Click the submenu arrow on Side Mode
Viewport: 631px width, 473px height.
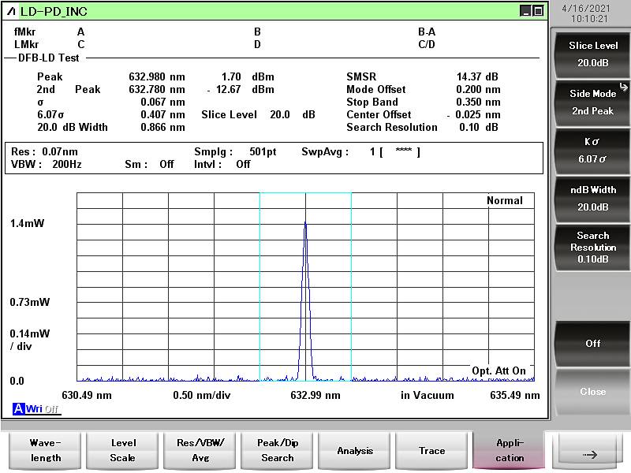623,87
